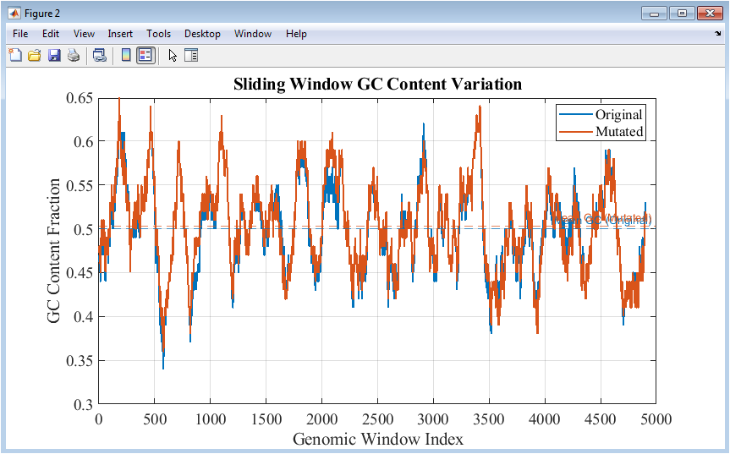Open a file using the folder icon

point(35,56)
